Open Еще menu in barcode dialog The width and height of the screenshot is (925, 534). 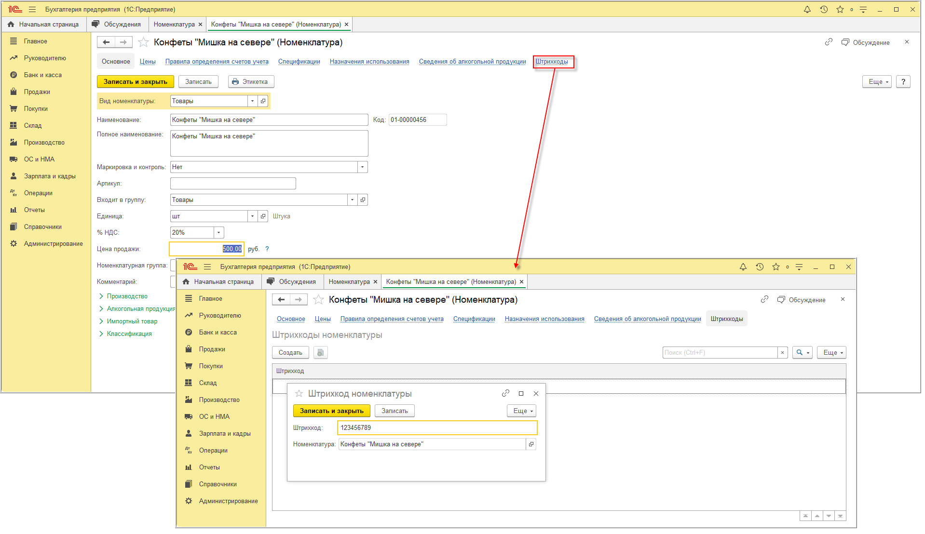pos(521,411)
